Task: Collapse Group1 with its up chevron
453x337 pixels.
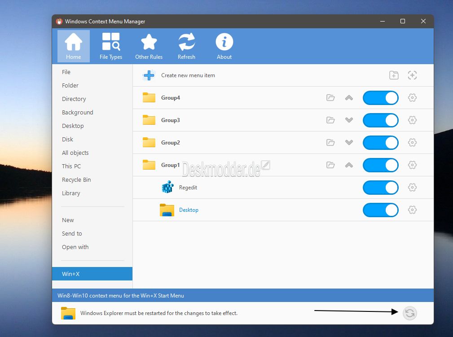Action: (x=349, y=165)
